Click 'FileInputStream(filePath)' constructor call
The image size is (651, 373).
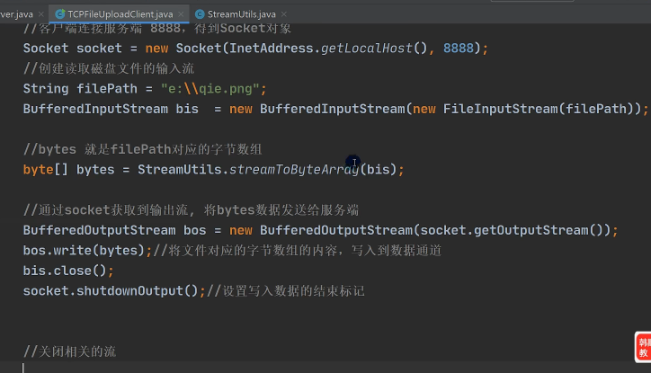coord(538,109)
